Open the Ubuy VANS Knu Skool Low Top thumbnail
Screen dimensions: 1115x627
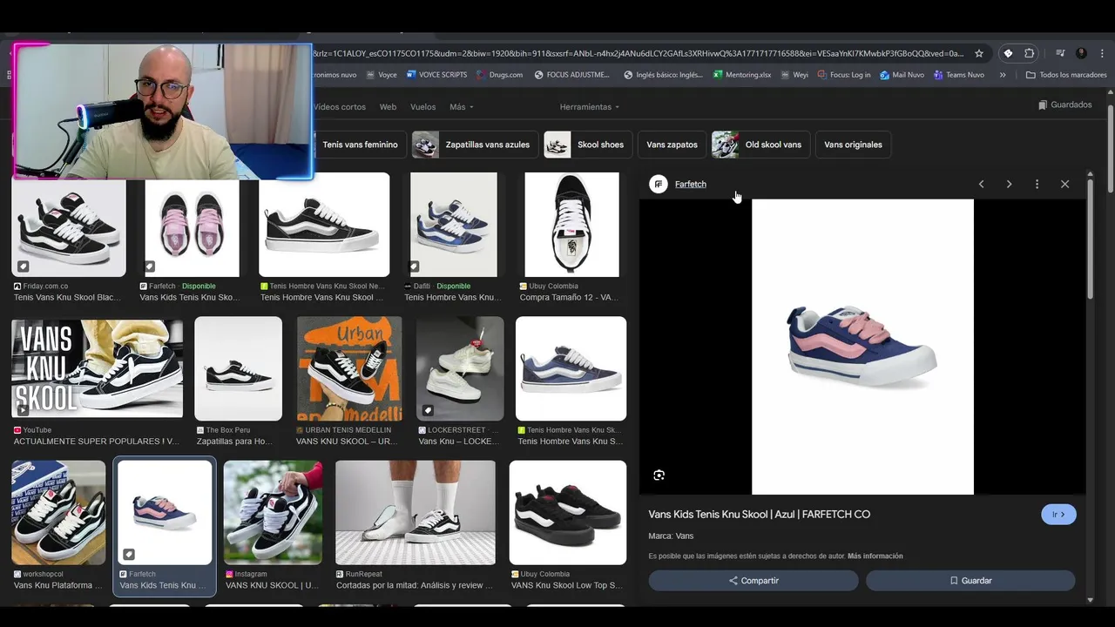[568, 513]
